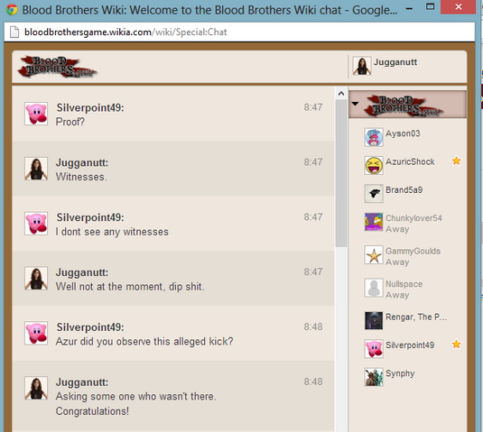Click Ayson03's avatar in user list
483x432 pixels.
tap(374, 137)
